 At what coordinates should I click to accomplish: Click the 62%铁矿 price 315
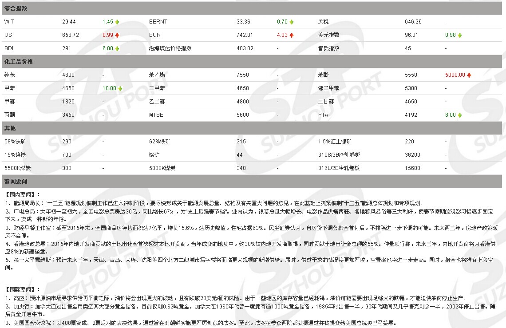click(x=241, y=142)
